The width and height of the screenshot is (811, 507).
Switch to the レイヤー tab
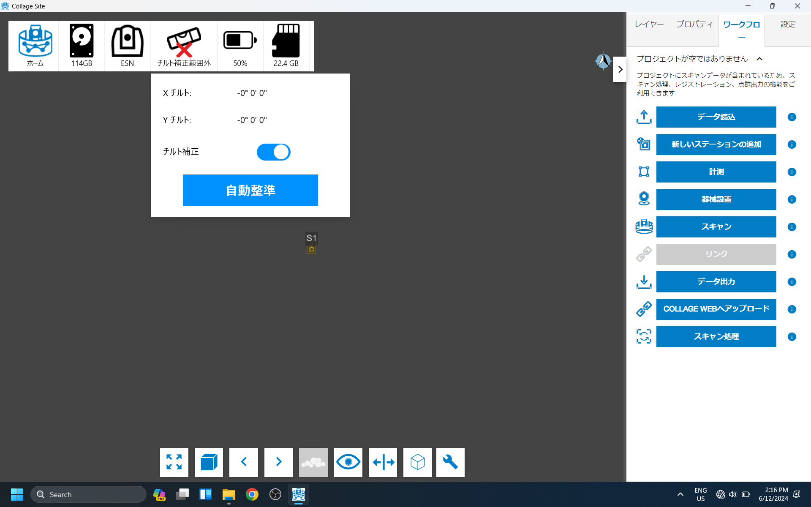pos(649,25)
